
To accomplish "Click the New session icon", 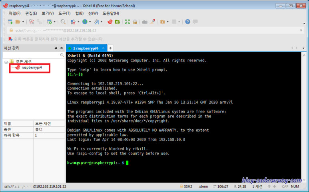I will pyautogui.click(x=10, y=22).
